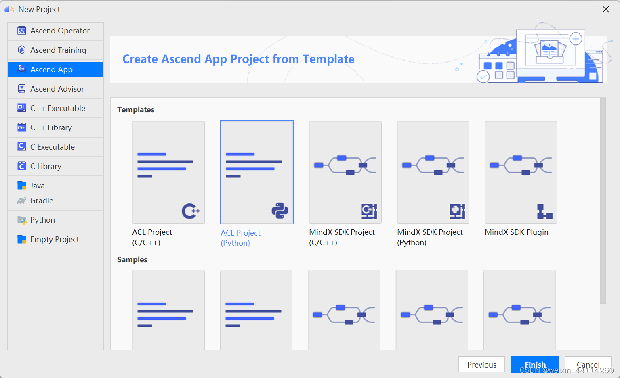Image resolution: width=620 pixels, height=378 pixels.
Task: Click the C++ Library icon
Action: pos(22,127)
